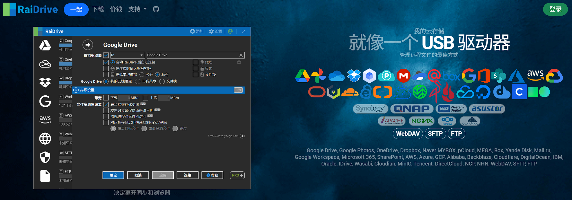Select the white Google G icon in the app sidebar
The image size is (572, 200).
[x=45, y=101]
